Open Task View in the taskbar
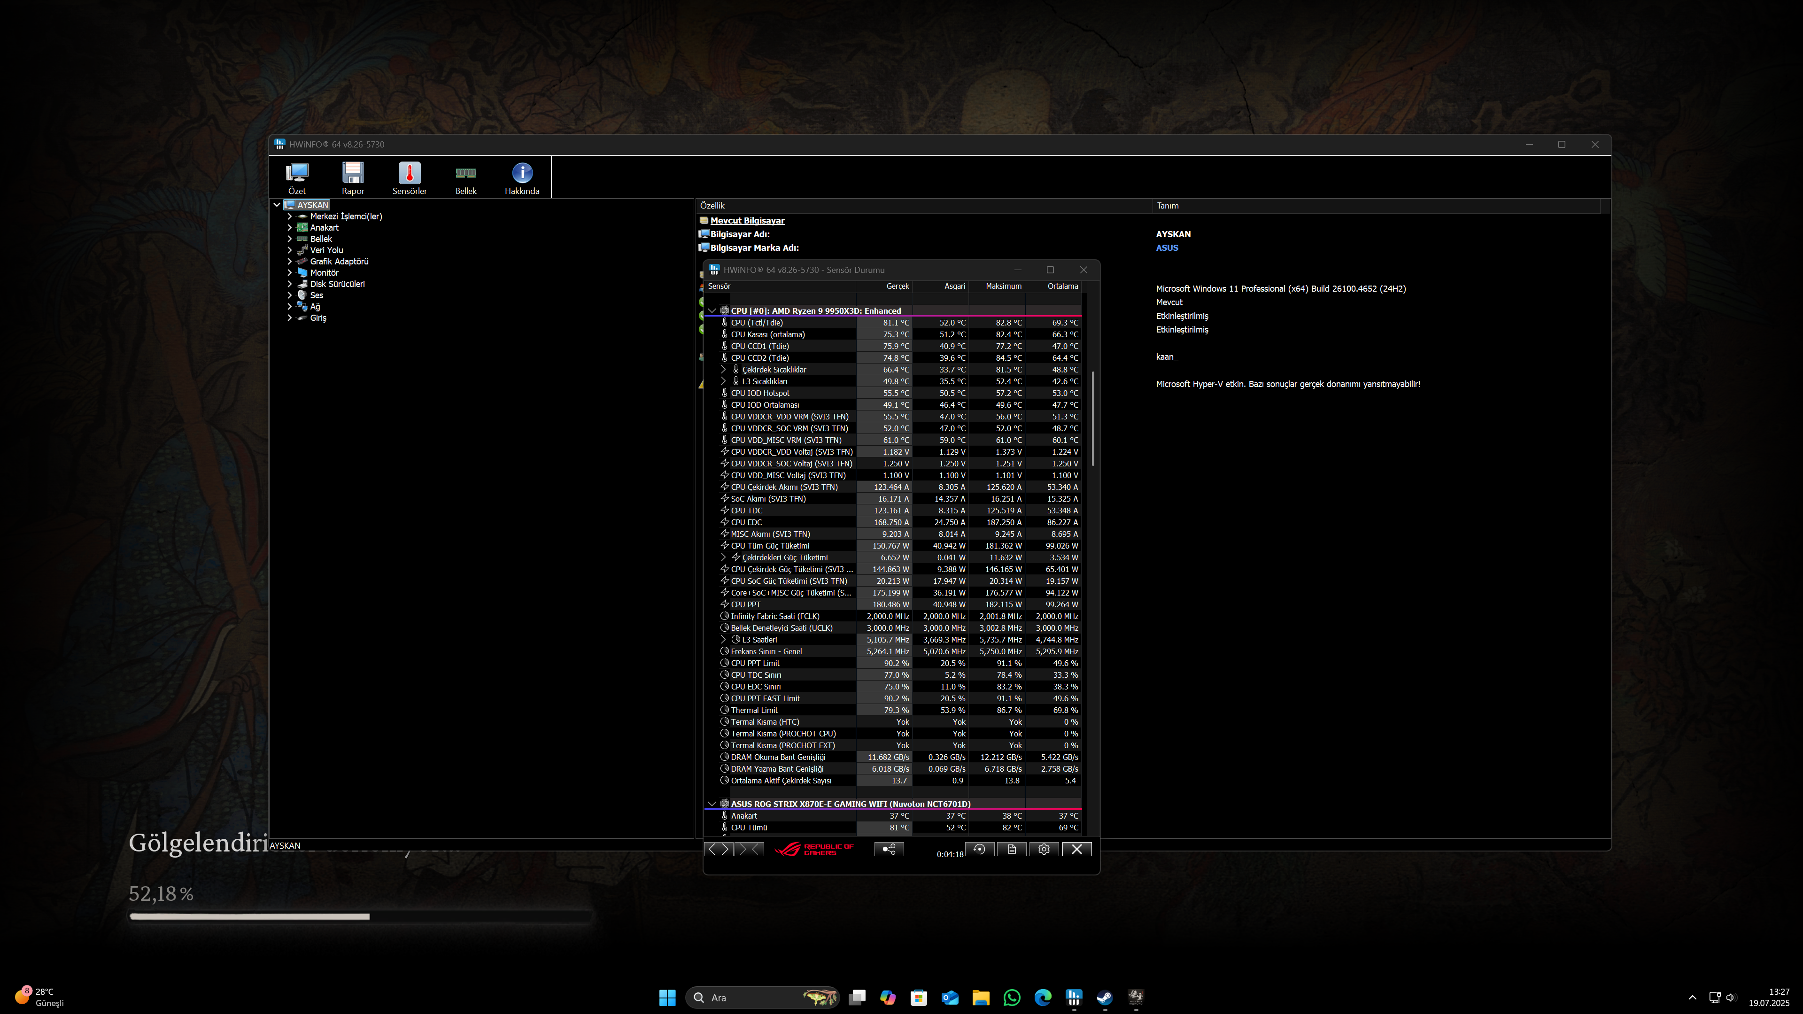 (x=857, y=997)
